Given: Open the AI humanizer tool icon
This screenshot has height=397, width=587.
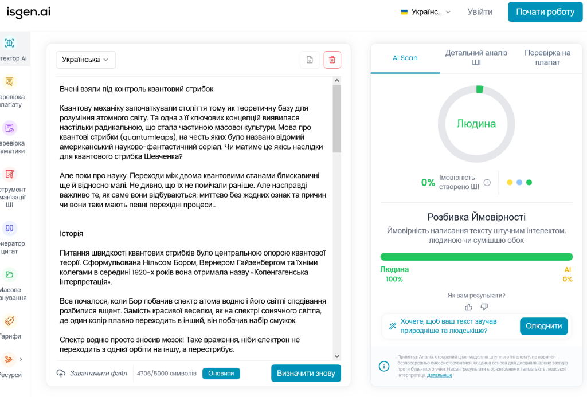Looking at the screenshot, I should click(9, 174).
